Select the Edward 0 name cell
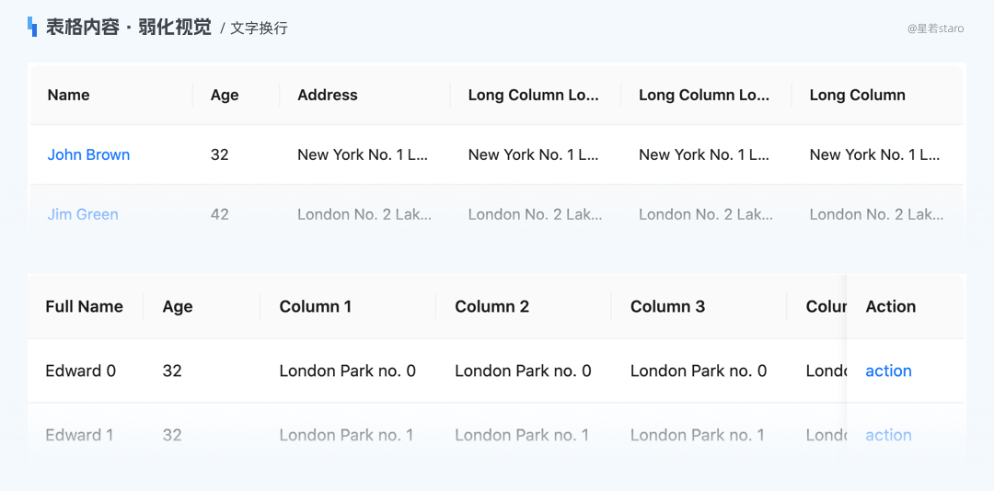This screenshot has width=994, height=491. coord(80,371)
